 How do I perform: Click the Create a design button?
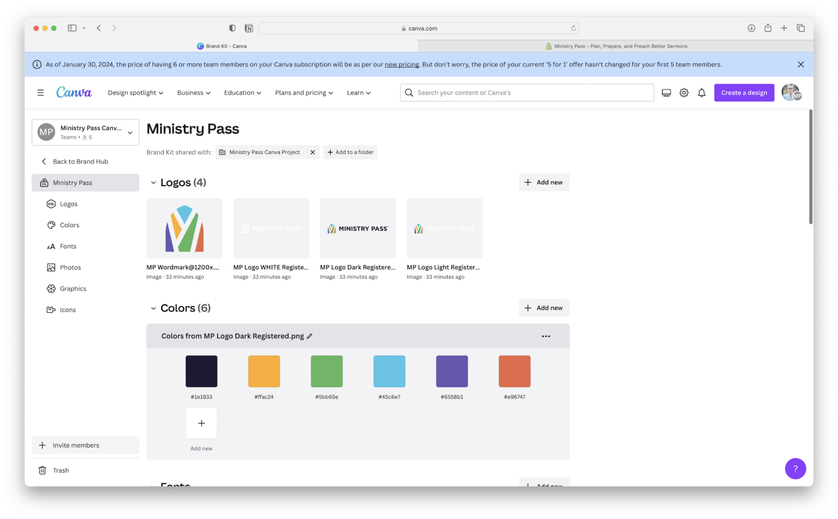click(x=744, y=92)
